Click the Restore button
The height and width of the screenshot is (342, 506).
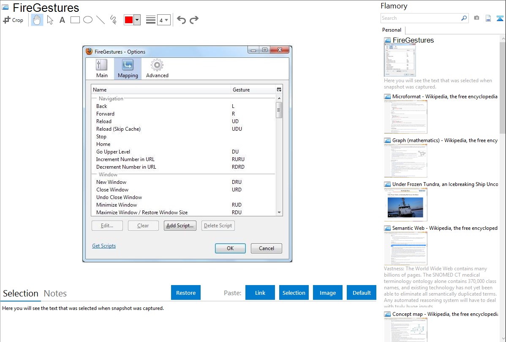click(186, 293)
